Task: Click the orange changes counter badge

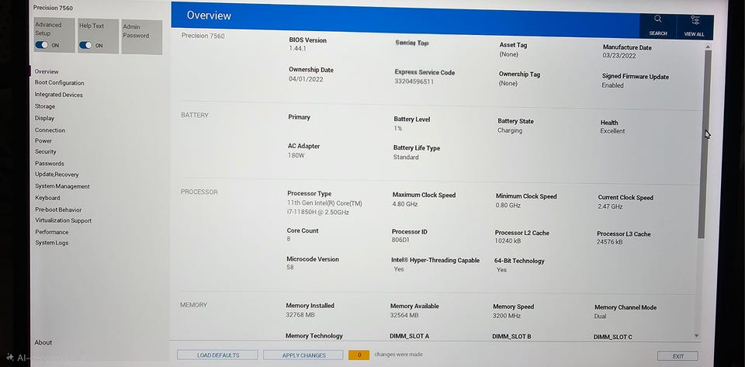Action: click(359, 355)
